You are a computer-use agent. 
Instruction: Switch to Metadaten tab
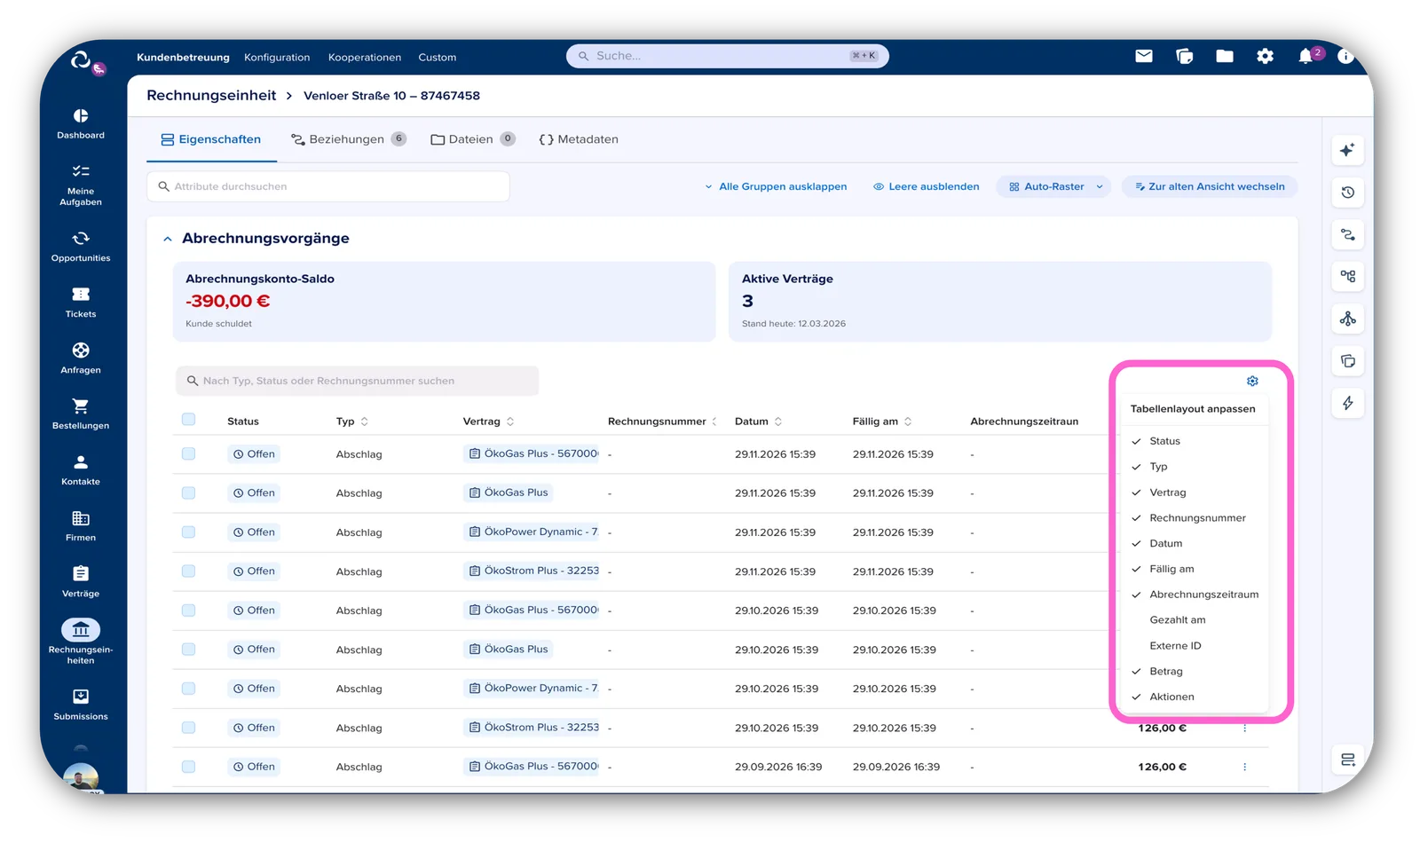[x=579, y=139]
